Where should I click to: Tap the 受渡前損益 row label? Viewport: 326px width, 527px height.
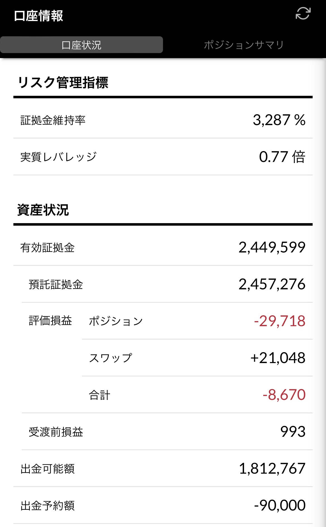click(x=56, y=432)
